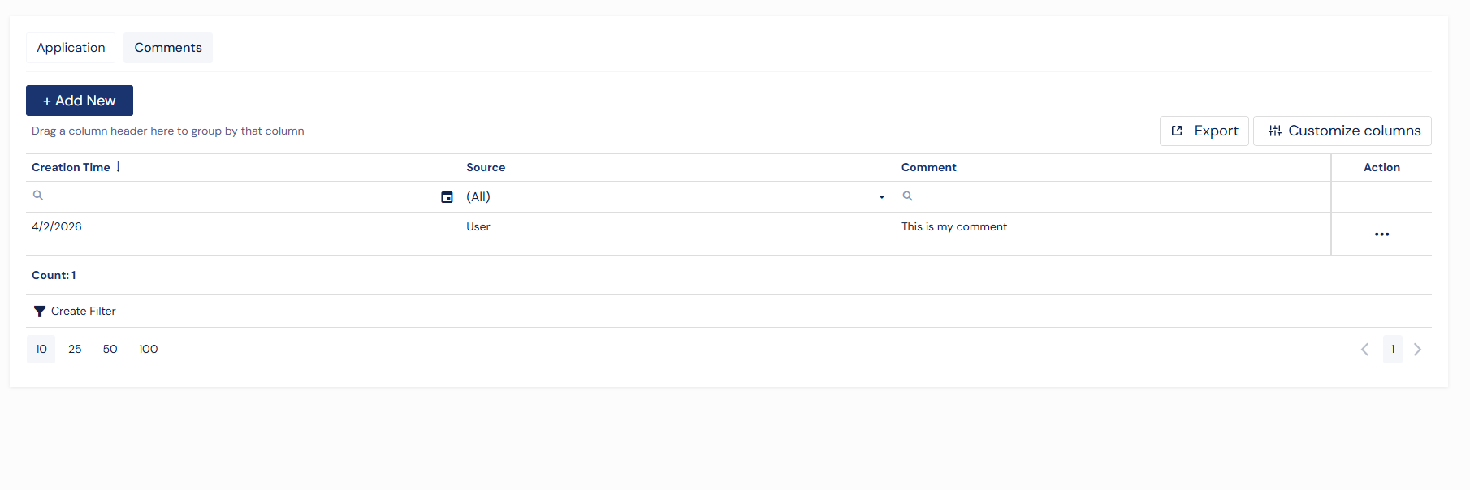Set page size to 50 rows
The height and width of the screenshot is (490, 1470).
coord(110,350)
